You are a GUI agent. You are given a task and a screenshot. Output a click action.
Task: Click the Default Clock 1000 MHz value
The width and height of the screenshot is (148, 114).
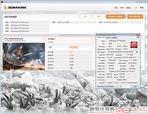[x=109, y=77]
